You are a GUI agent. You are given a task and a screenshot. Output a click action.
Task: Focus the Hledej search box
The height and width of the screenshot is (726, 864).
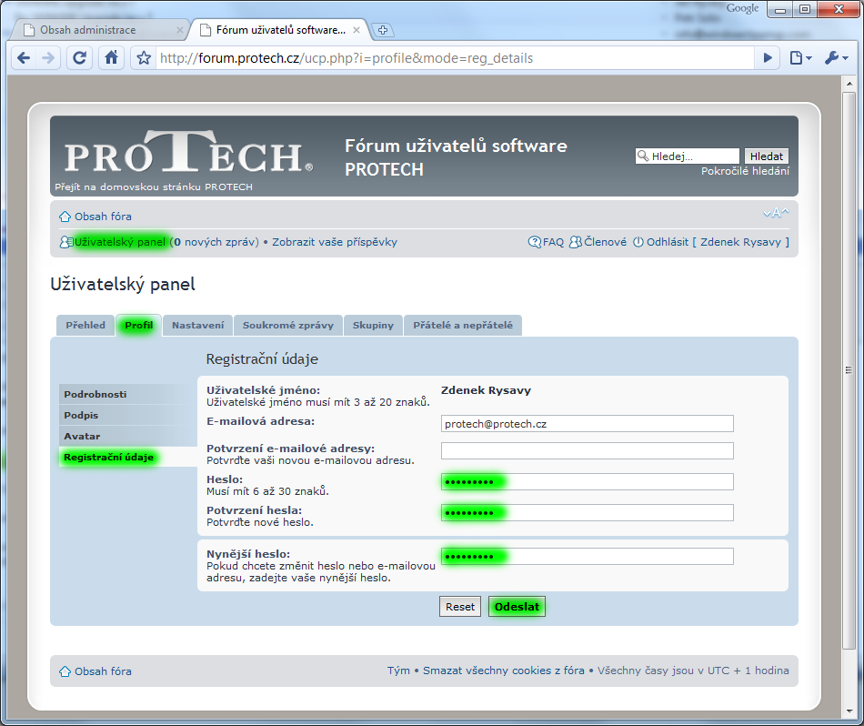tap(688, 156)
